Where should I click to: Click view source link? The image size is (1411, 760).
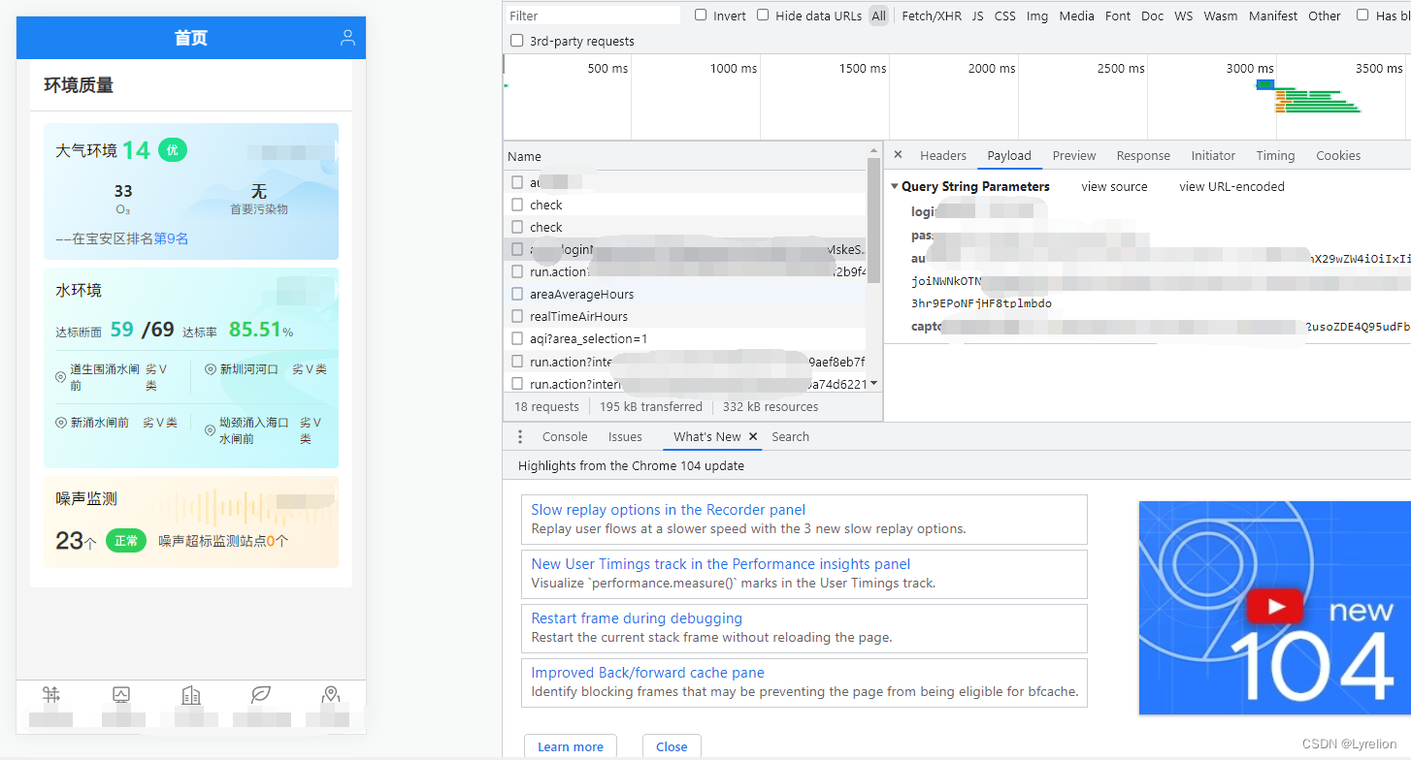[1114, 186]
